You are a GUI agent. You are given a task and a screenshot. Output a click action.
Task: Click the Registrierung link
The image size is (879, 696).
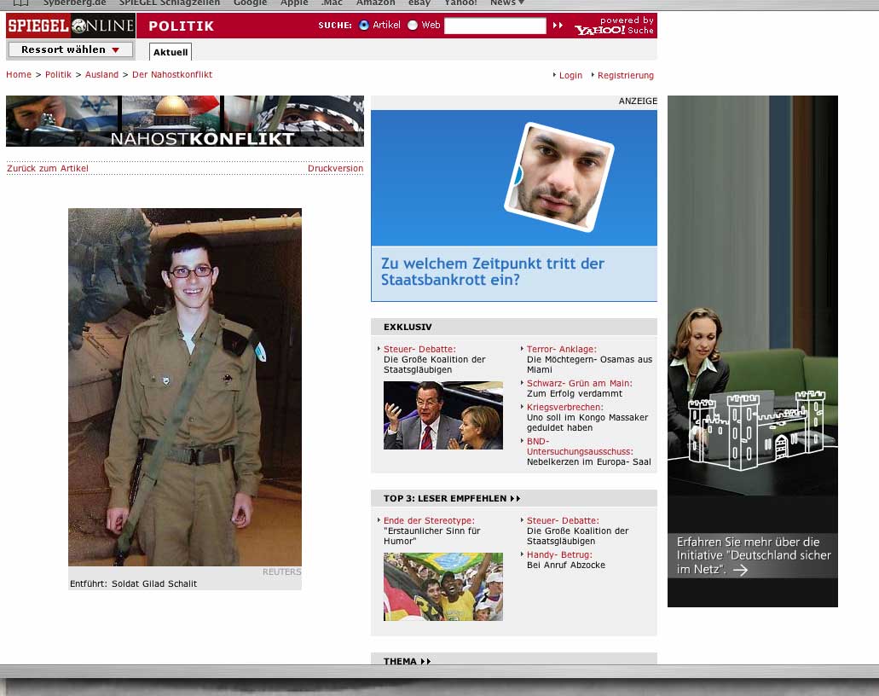point(625,76)
